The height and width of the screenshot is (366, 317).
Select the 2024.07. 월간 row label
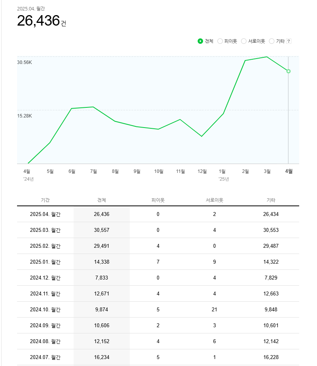(x=45, y=357)
